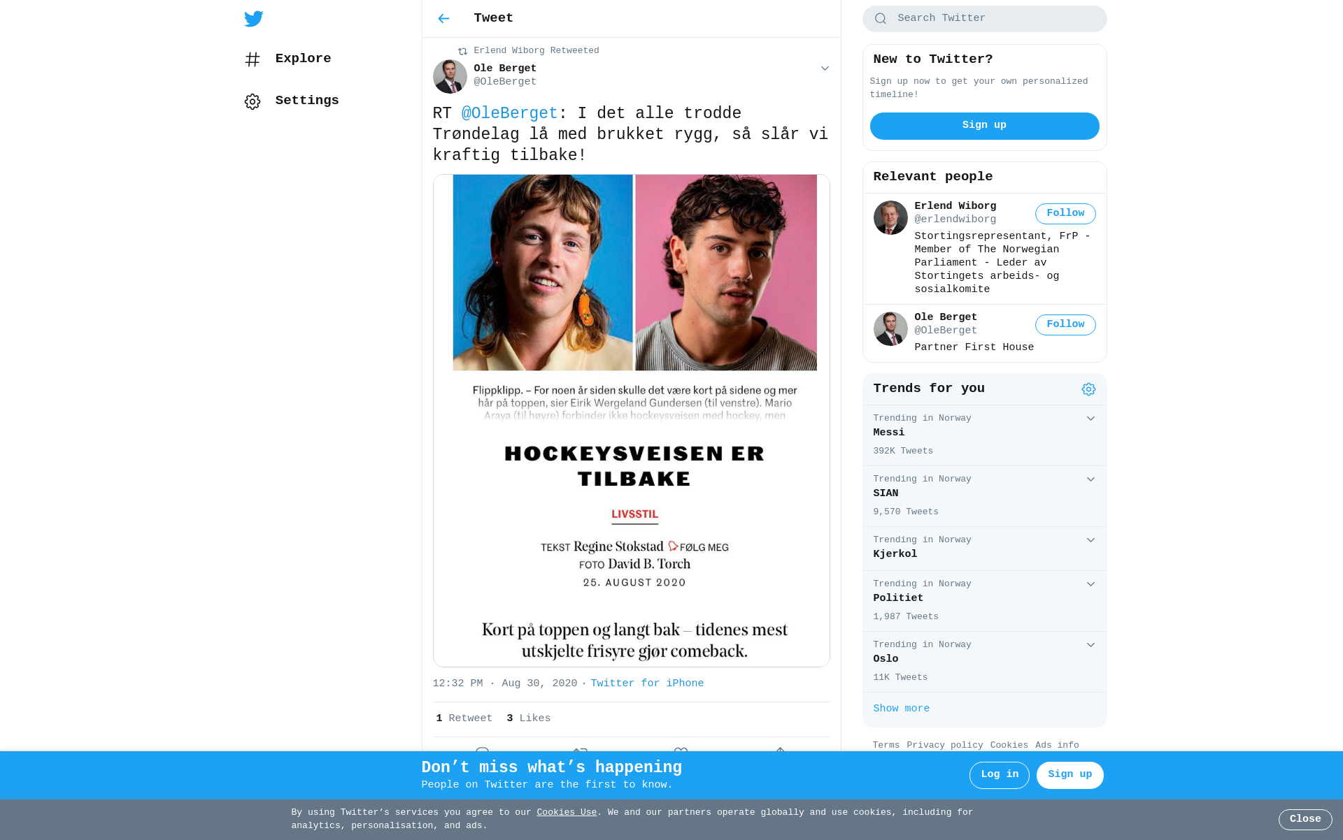The image size is (1343, 840).
Task: Open the Twitter for iPhone link
Action: (x=647, y=683)
